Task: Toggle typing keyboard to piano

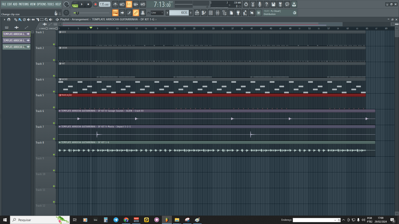Action: (115, 13)
